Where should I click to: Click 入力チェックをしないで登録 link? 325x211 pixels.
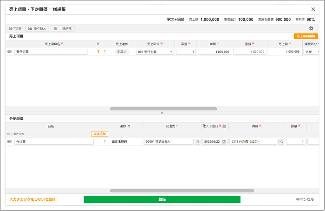coord(32,199)
